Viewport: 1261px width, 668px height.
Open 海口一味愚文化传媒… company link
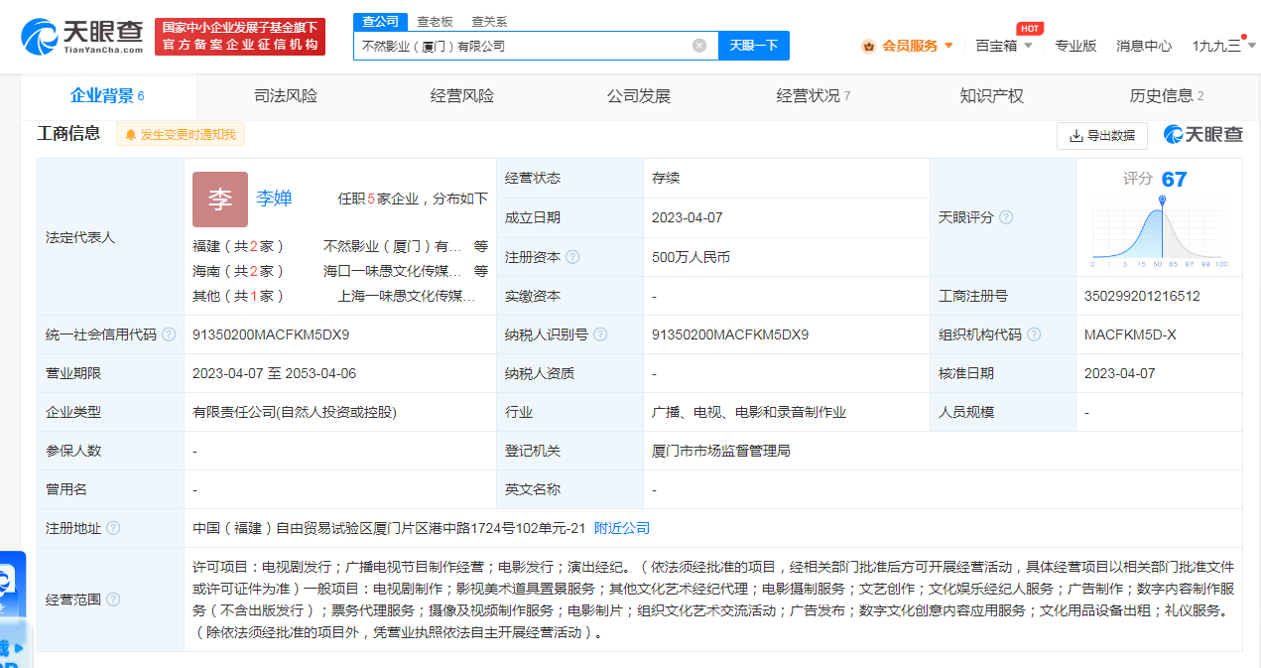tap(393, 271)
